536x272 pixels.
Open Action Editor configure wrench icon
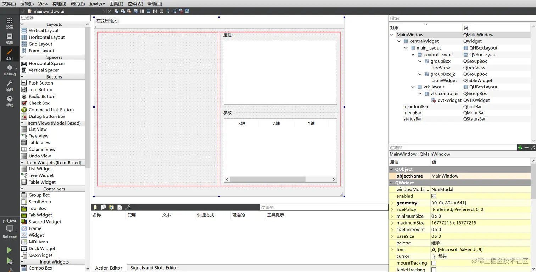128,207
